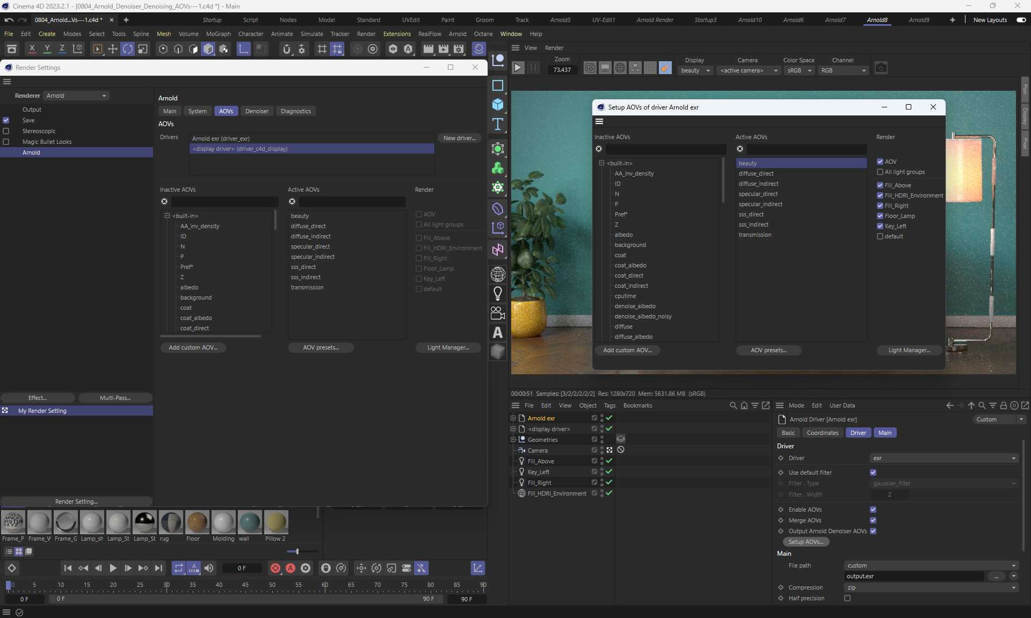Open the Renderer Arnold dropdown
Image resolution: width=1031 pixels, height=618 pixels.
coord(76,96)
